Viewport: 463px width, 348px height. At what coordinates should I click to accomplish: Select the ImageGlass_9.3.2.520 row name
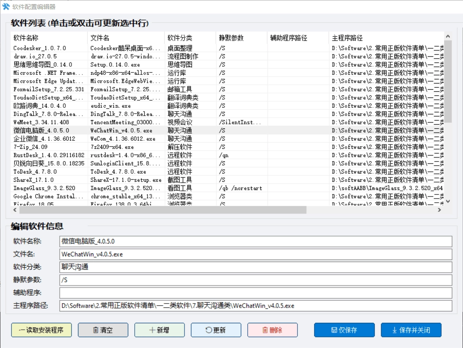pos(44,188)
